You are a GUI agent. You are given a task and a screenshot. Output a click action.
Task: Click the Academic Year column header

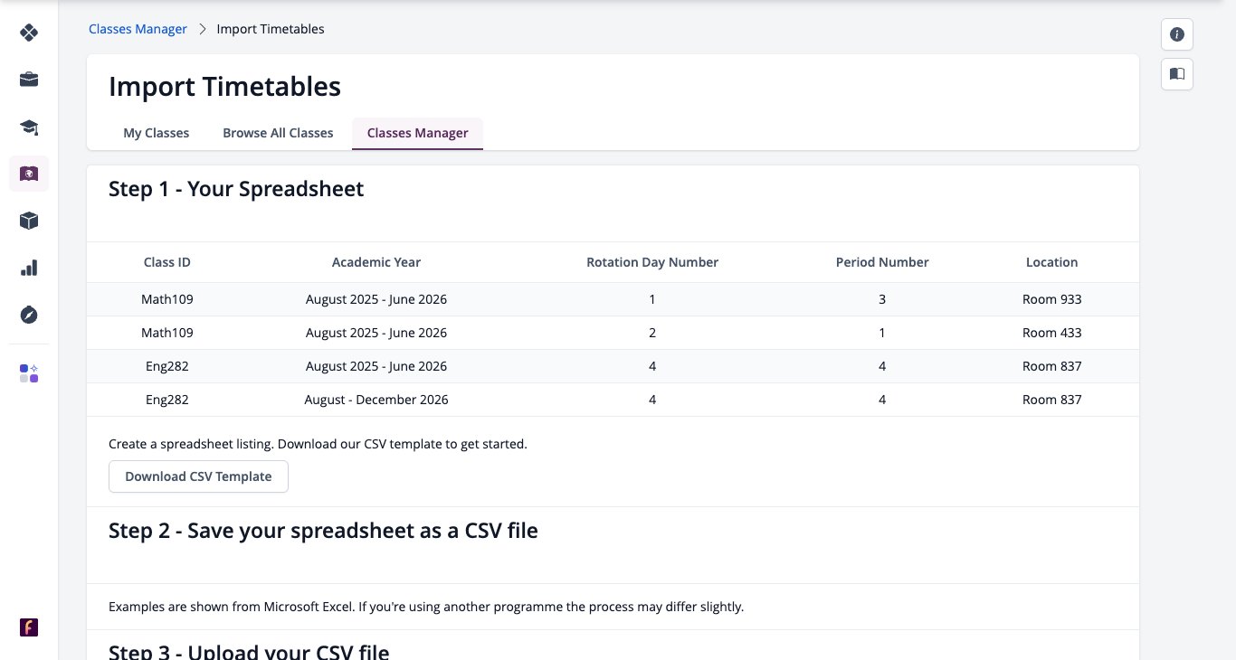tap(376, 262)
